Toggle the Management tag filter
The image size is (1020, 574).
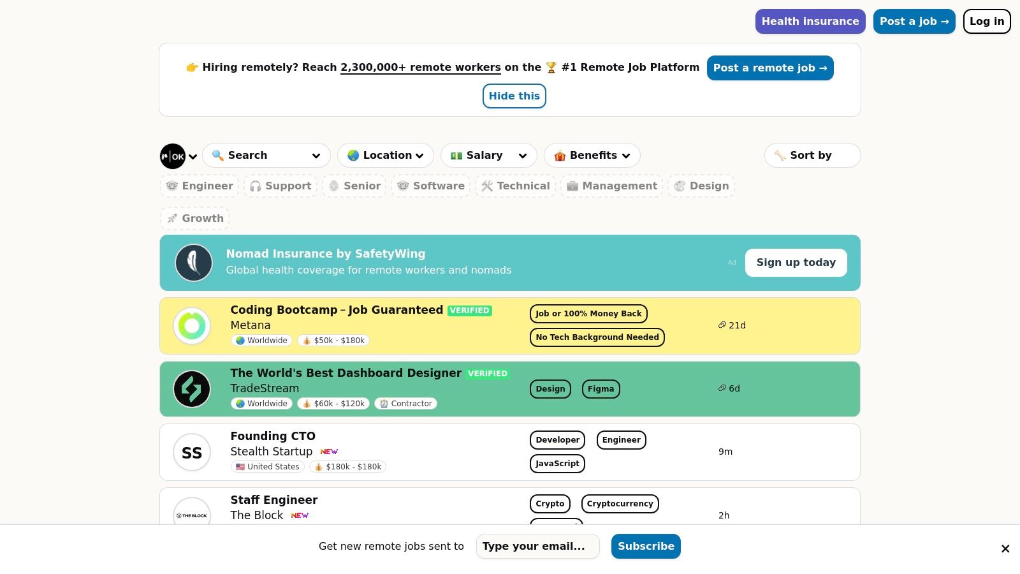[612, 186]
